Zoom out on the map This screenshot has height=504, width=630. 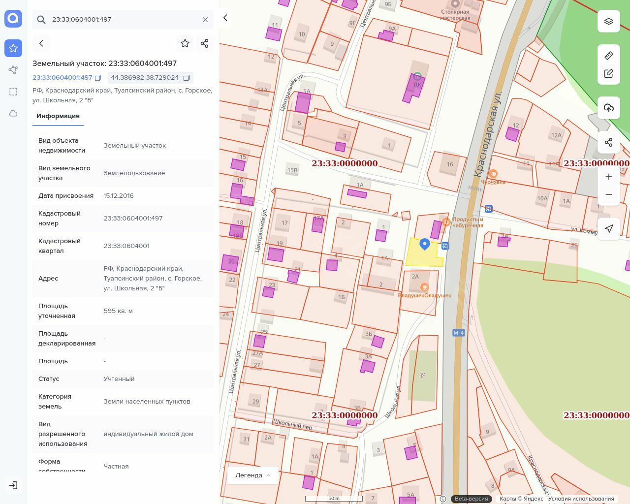[x=609, y=194]
